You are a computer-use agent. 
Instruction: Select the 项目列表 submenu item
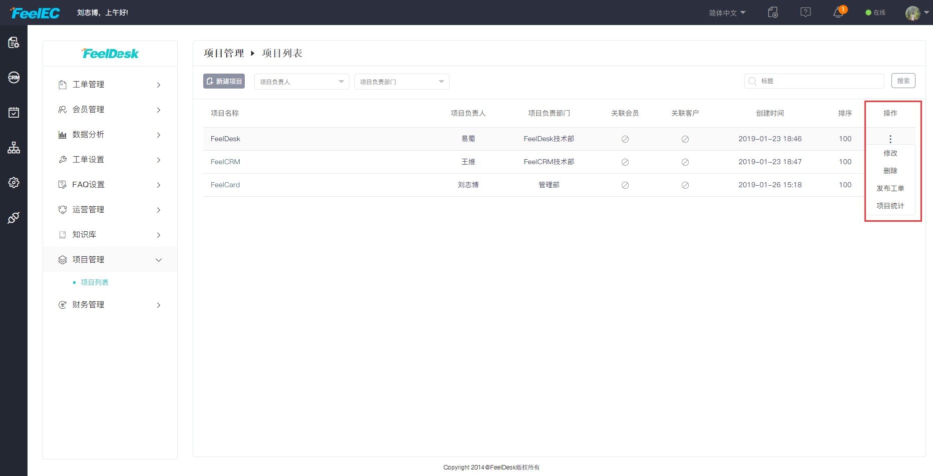(x=95, y=282)
